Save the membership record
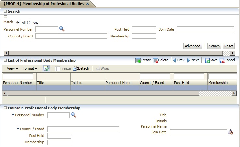This screenshot has height=147, width=240. pyautogui.click(x=207, y=60)
